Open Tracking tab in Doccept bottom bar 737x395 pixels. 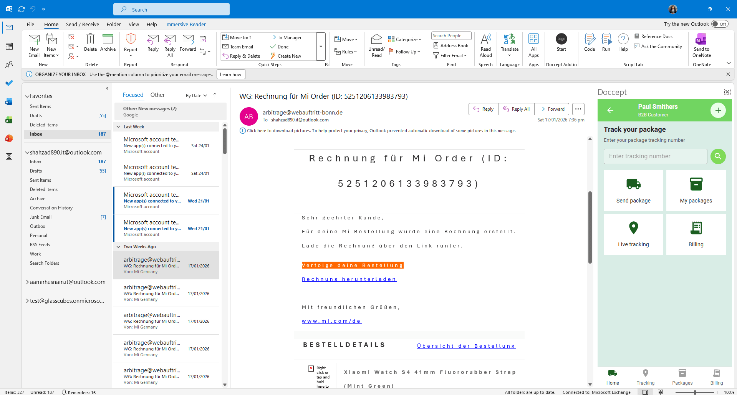[645, 377]
